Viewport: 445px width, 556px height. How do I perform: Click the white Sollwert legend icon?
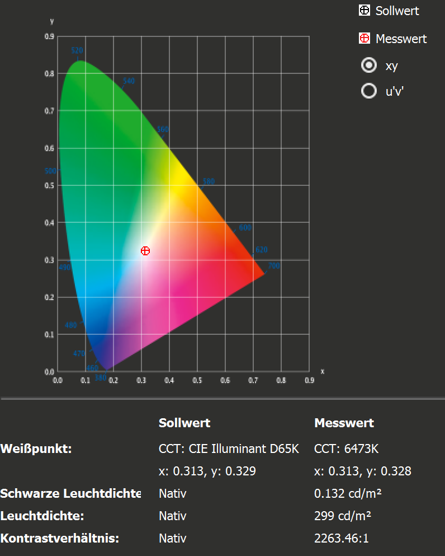coord(364,11)
